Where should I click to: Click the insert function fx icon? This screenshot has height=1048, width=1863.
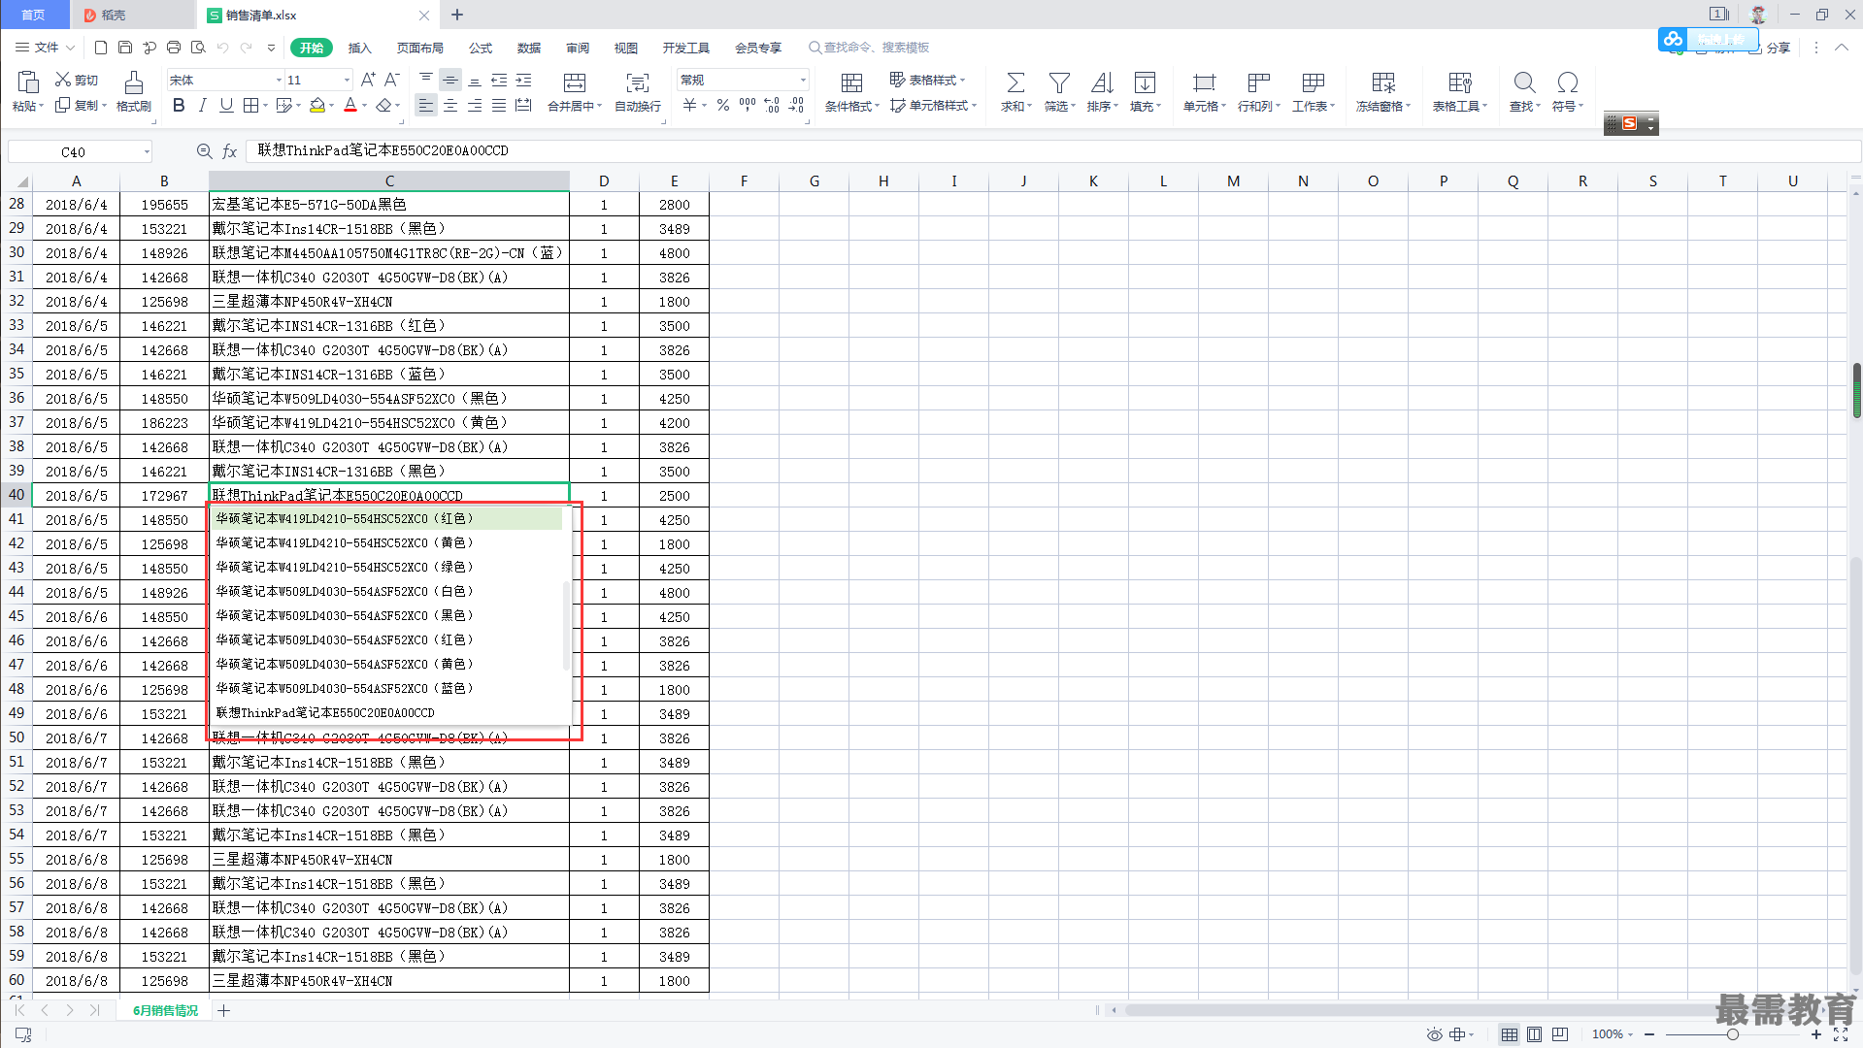coord(230,151)
